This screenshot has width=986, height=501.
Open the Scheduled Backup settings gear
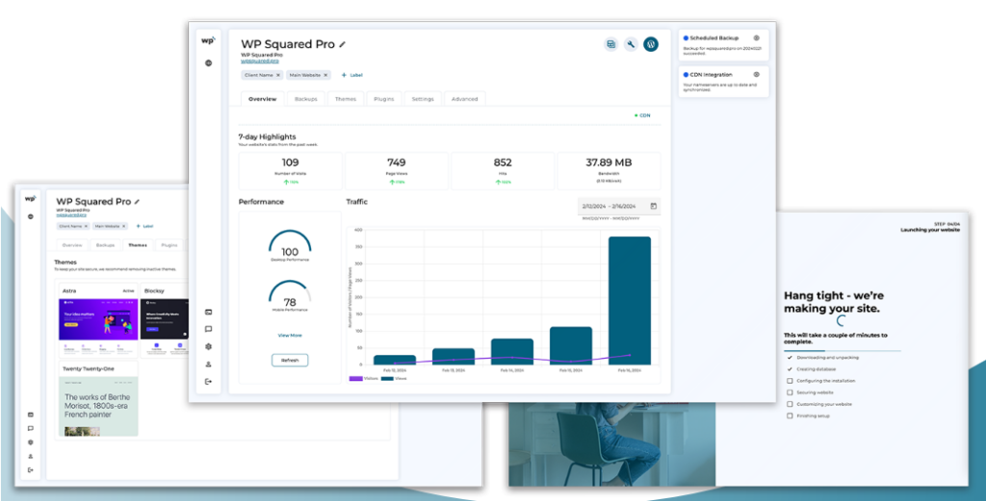pyautogui.click(x=756, y=38)
